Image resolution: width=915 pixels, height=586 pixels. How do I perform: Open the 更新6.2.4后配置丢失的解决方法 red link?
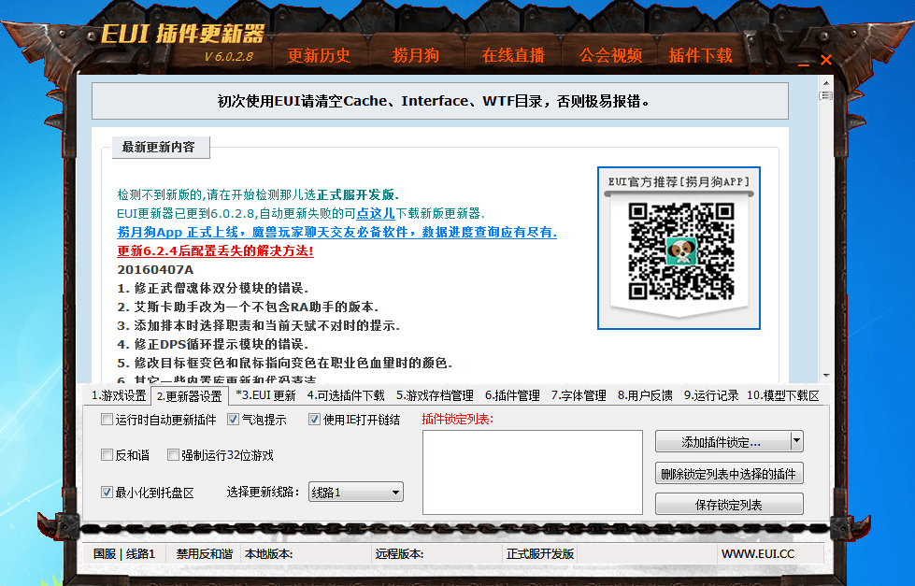coord(215,251)
